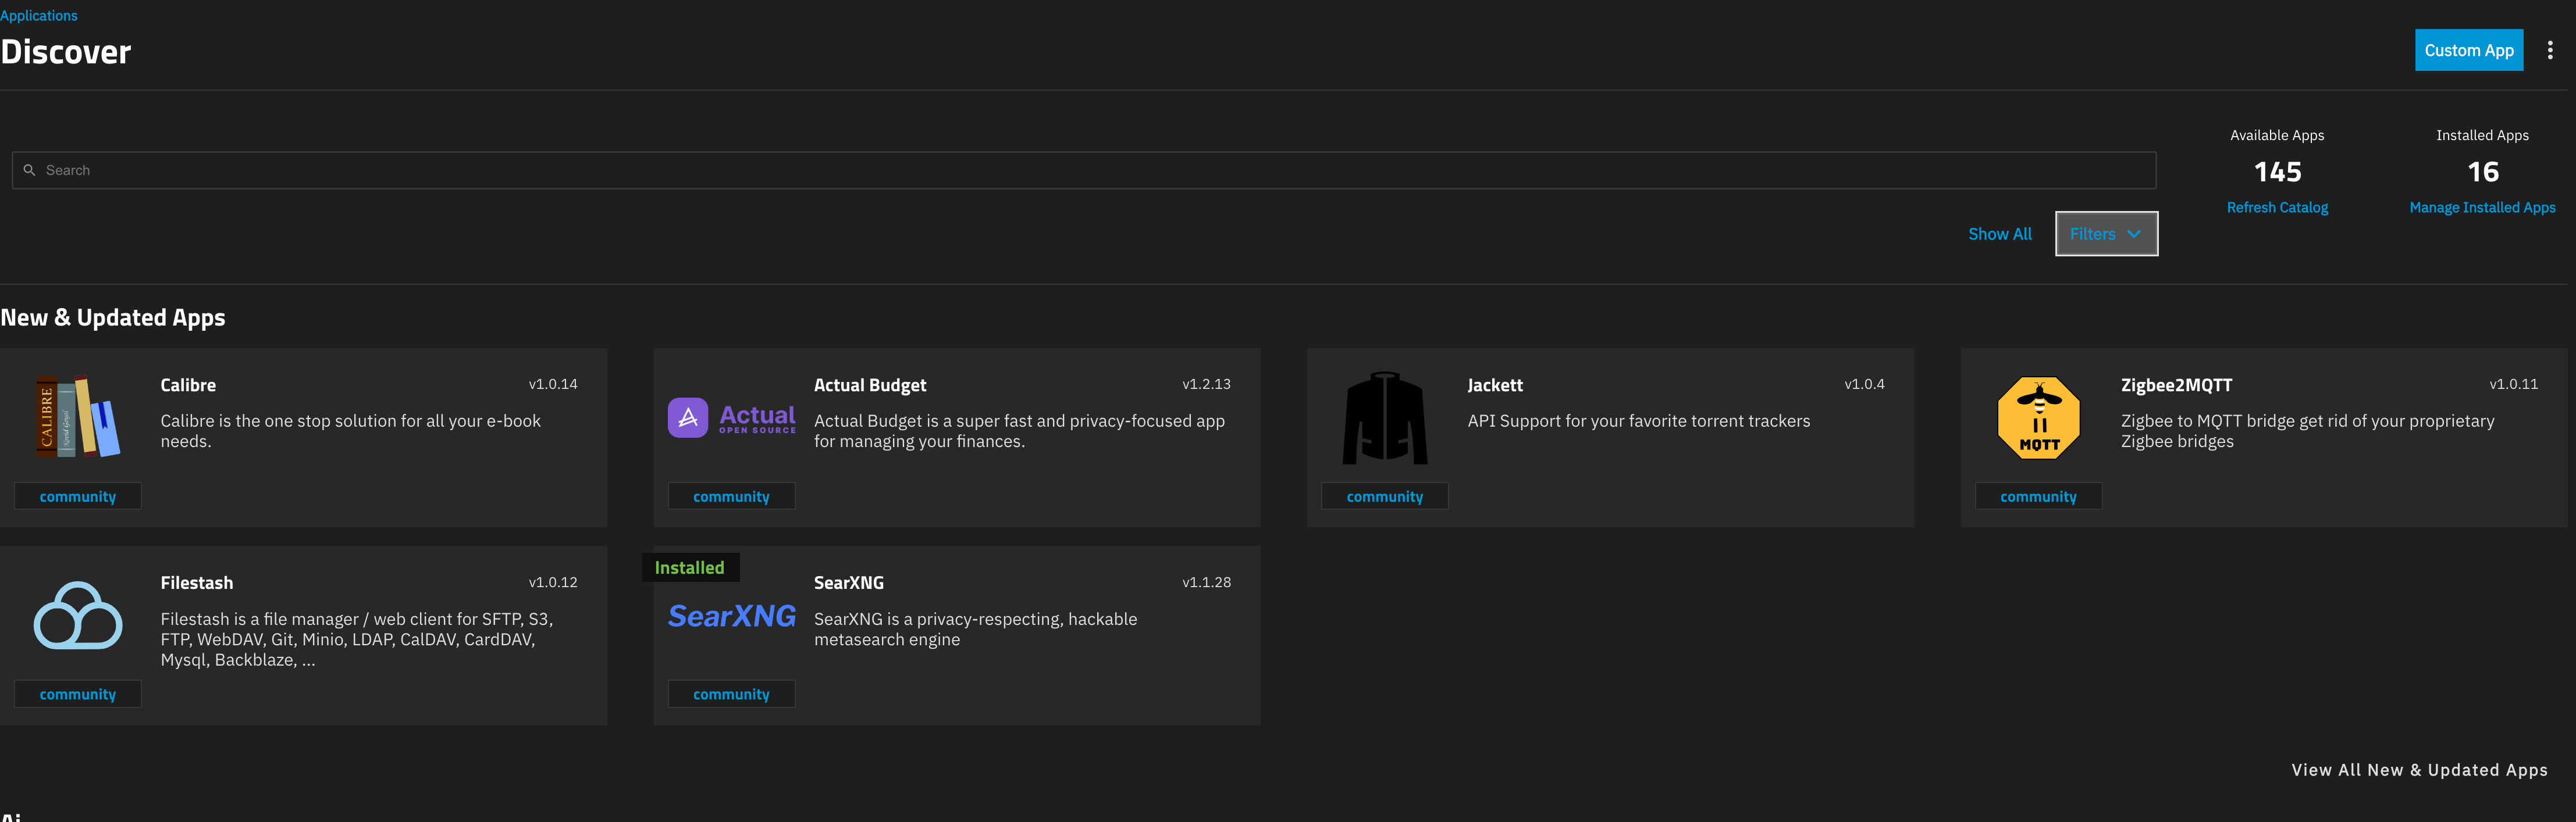This screenshot has height=822, width=2576.
Task: Click the Zigbee2MQTT bee icon
Action: click(x=2038, y=417)
